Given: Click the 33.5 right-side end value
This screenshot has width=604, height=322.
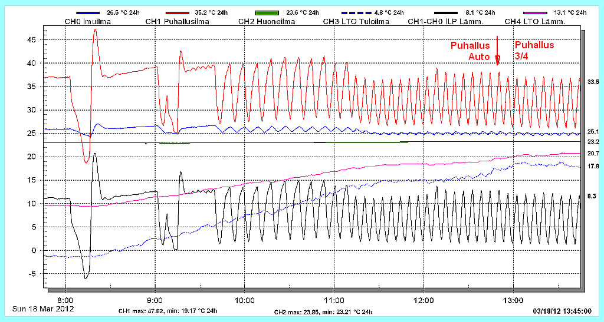Looking at the screenshot, I should [593, 82].
